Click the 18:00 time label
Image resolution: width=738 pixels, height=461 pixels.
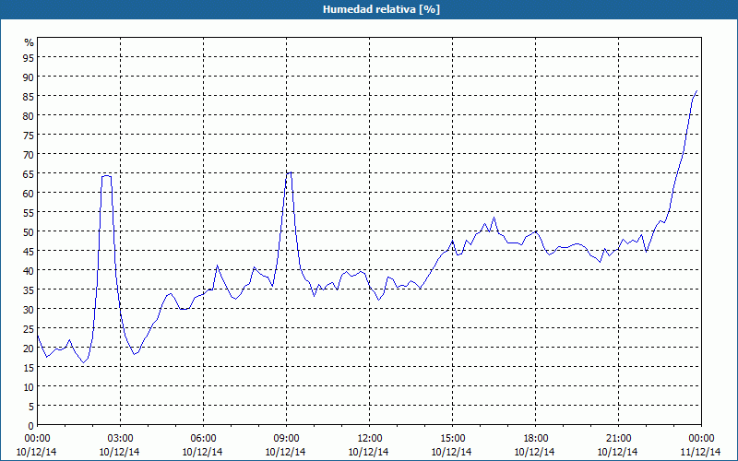(x=536, y=439)
